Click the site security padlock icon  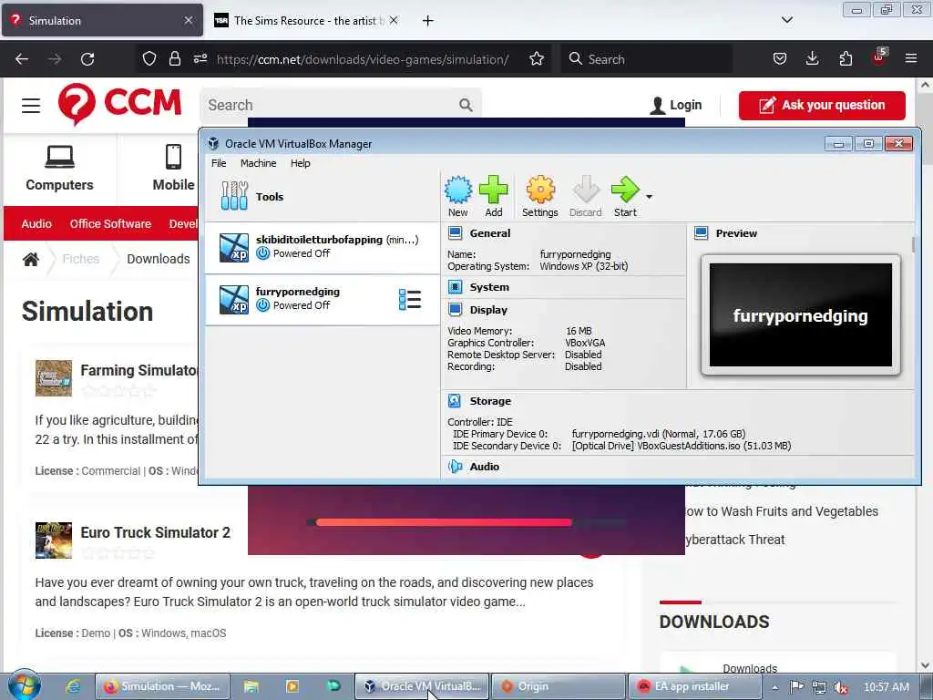[174, 58]
